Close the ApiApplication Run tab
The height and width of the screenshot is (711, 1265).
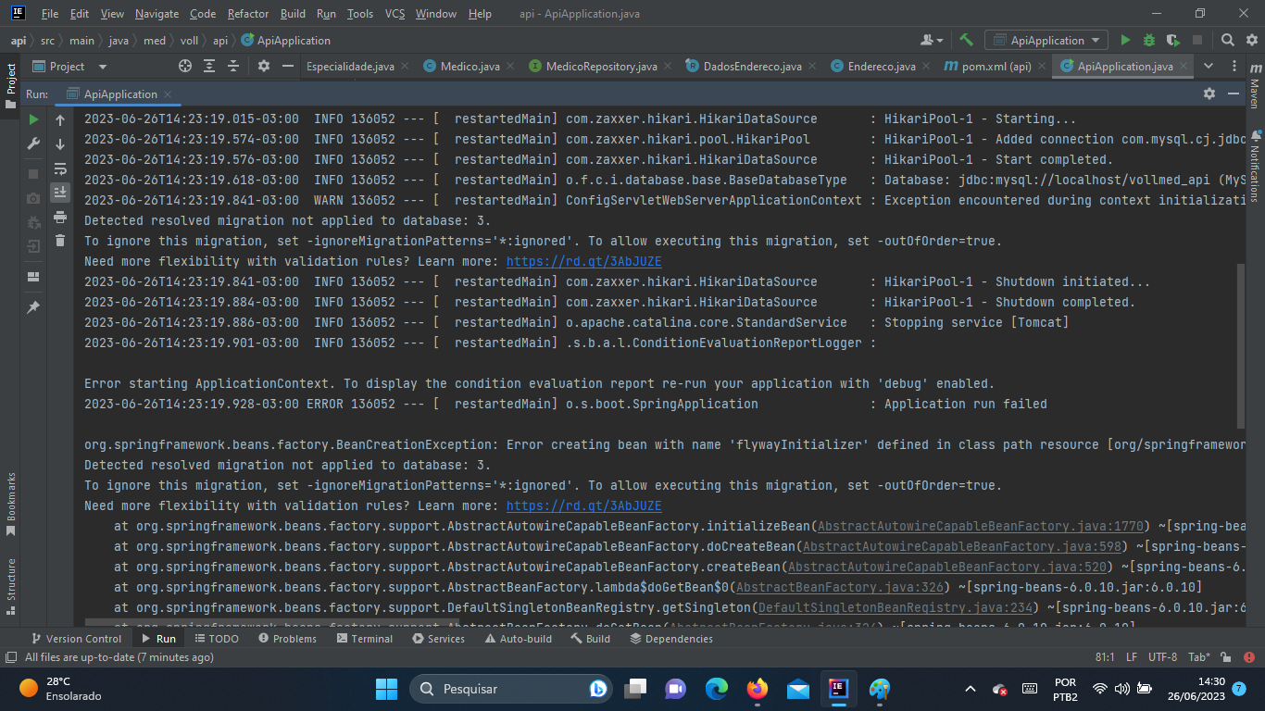click(x=168, y=94)
